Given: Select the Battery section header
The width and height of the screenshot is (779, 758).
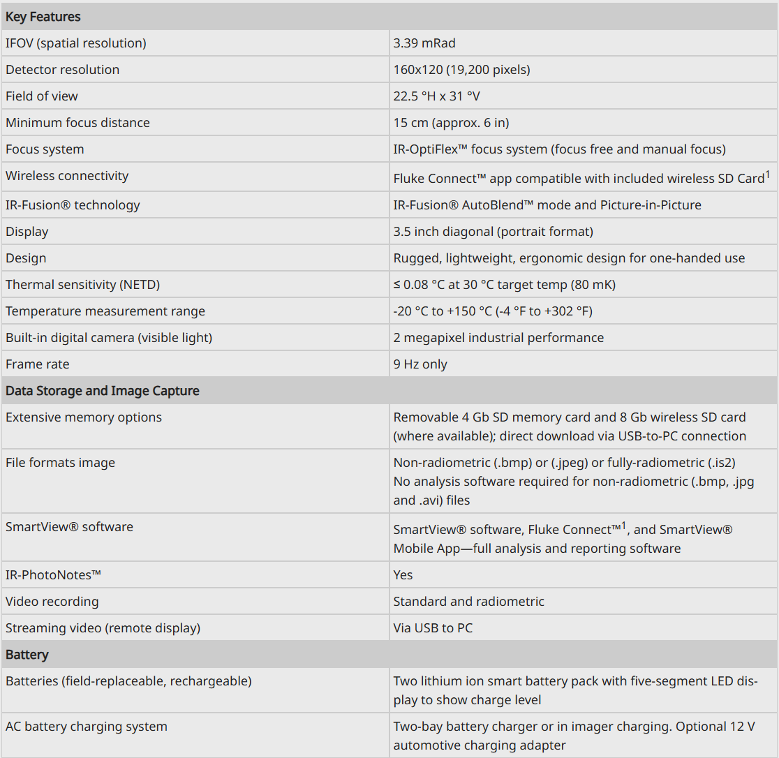Looking at the screenshot, I should pyautogui.click(x=27, y=654).
